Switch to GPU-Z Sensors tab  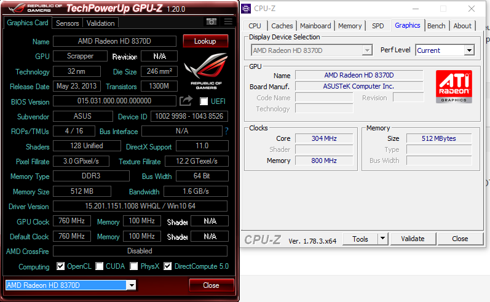pos(67,23)
